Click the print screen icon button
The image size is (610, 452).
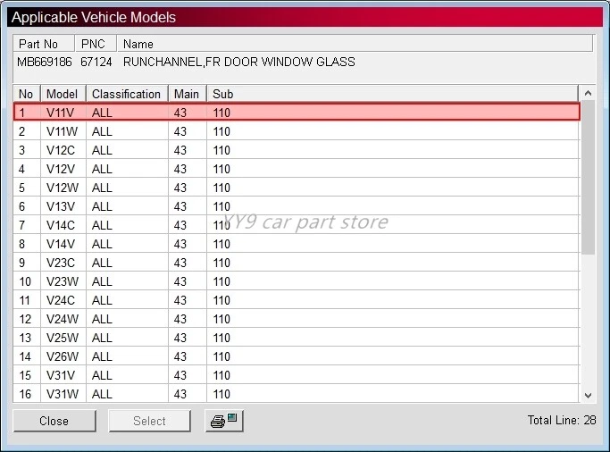click(x=224, y=421)
